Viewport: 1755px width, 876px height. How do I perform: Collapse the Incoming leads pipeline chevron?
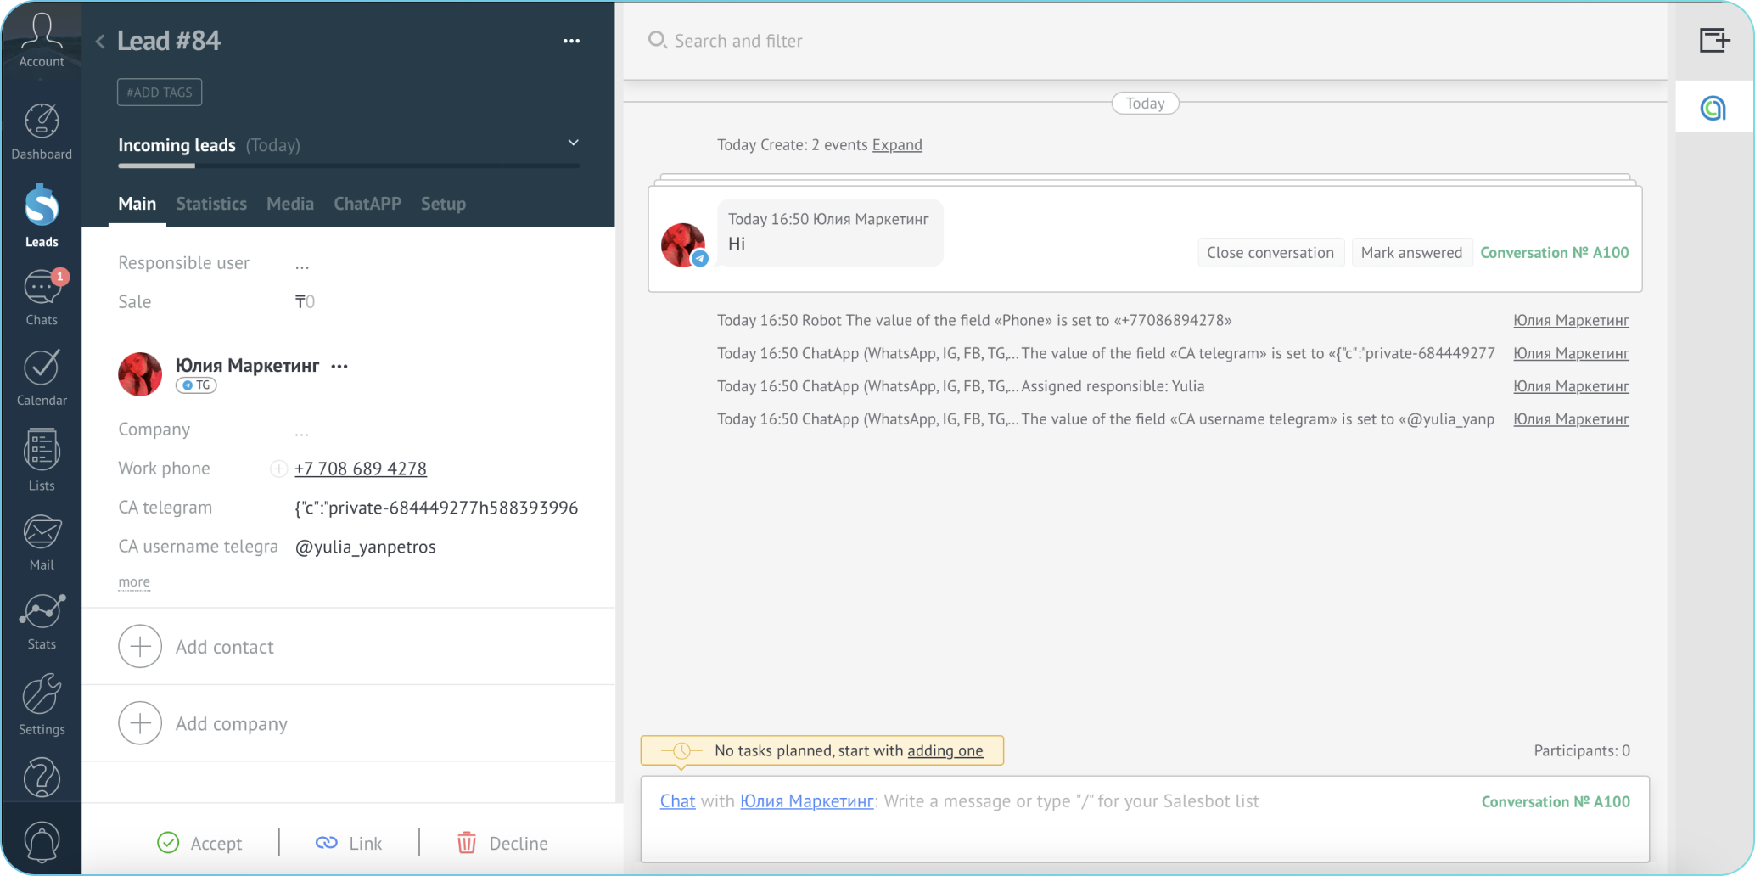pyautogui.click(x=574, y=143)
